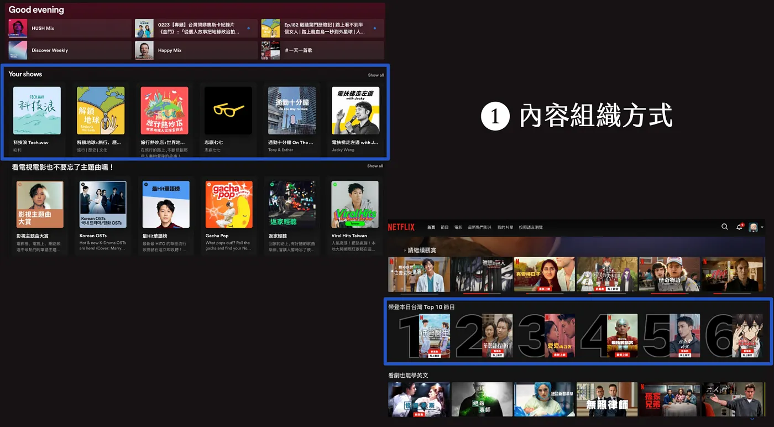This screenshot has height=427, width=774.
Task: Click HUSH Mix cover art
Action: (x=18, y=28)
